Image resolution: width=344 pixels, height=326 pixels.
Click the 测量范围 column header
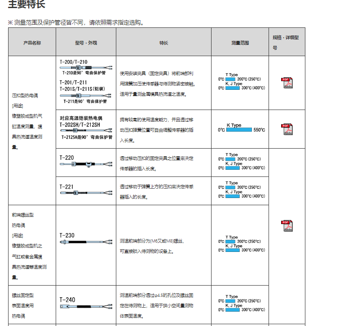240,43
